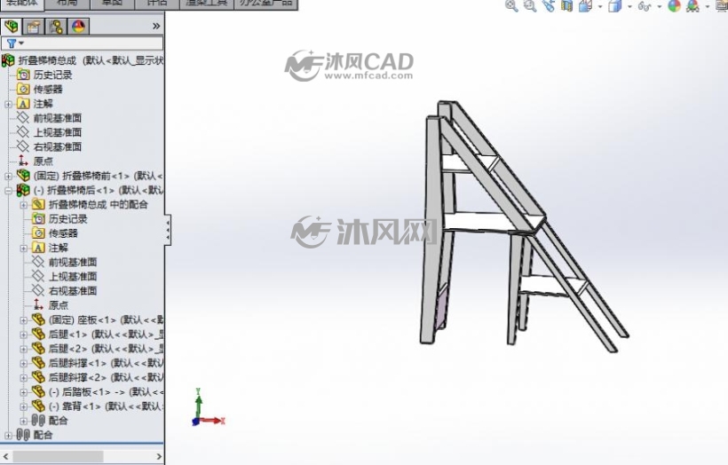
Task: Click the red X axis of triad
Action: point(213,421)
